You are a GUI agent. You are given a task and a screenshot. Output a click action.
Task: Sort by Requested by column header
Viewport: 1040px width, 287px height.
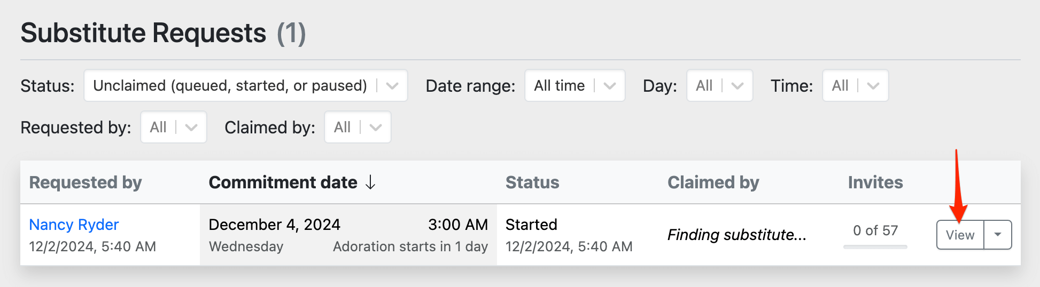(86, 182)
